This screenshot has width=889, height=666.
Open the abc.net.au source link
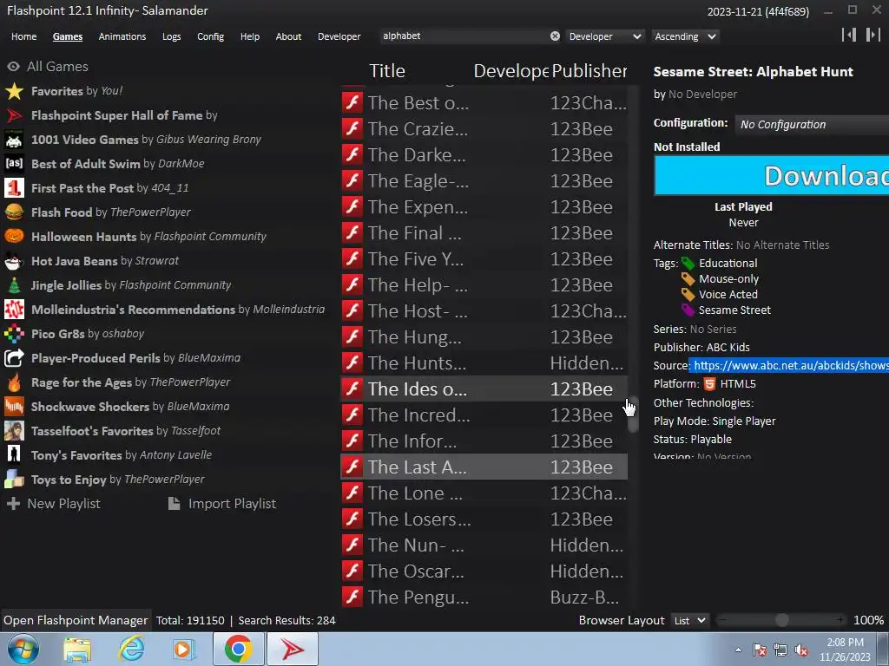791,366
